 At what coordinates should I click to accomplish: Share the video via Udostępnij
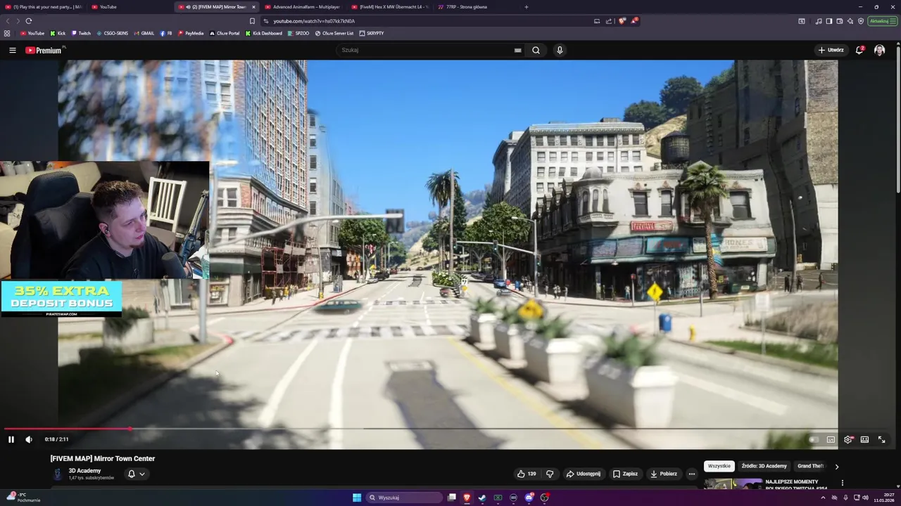pos(584,474)
